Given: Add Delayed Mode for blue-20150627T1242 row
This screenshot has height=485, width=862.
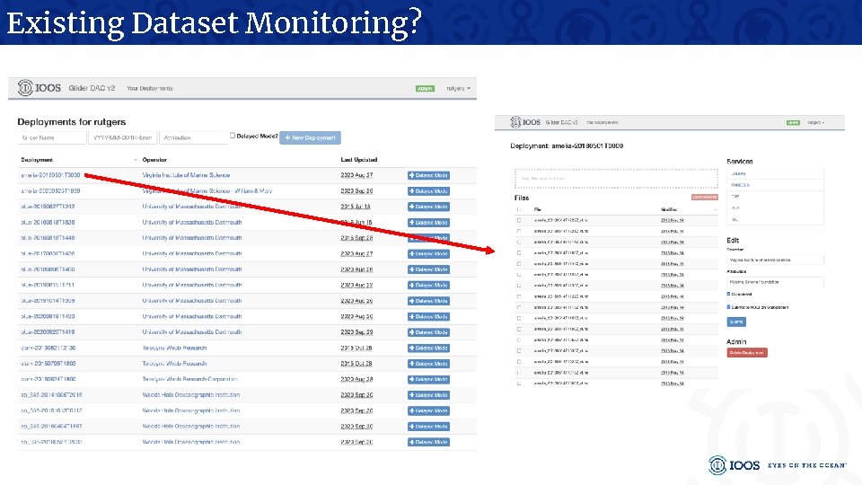Looking at the screenshot, I should click(x=428, y=207).
